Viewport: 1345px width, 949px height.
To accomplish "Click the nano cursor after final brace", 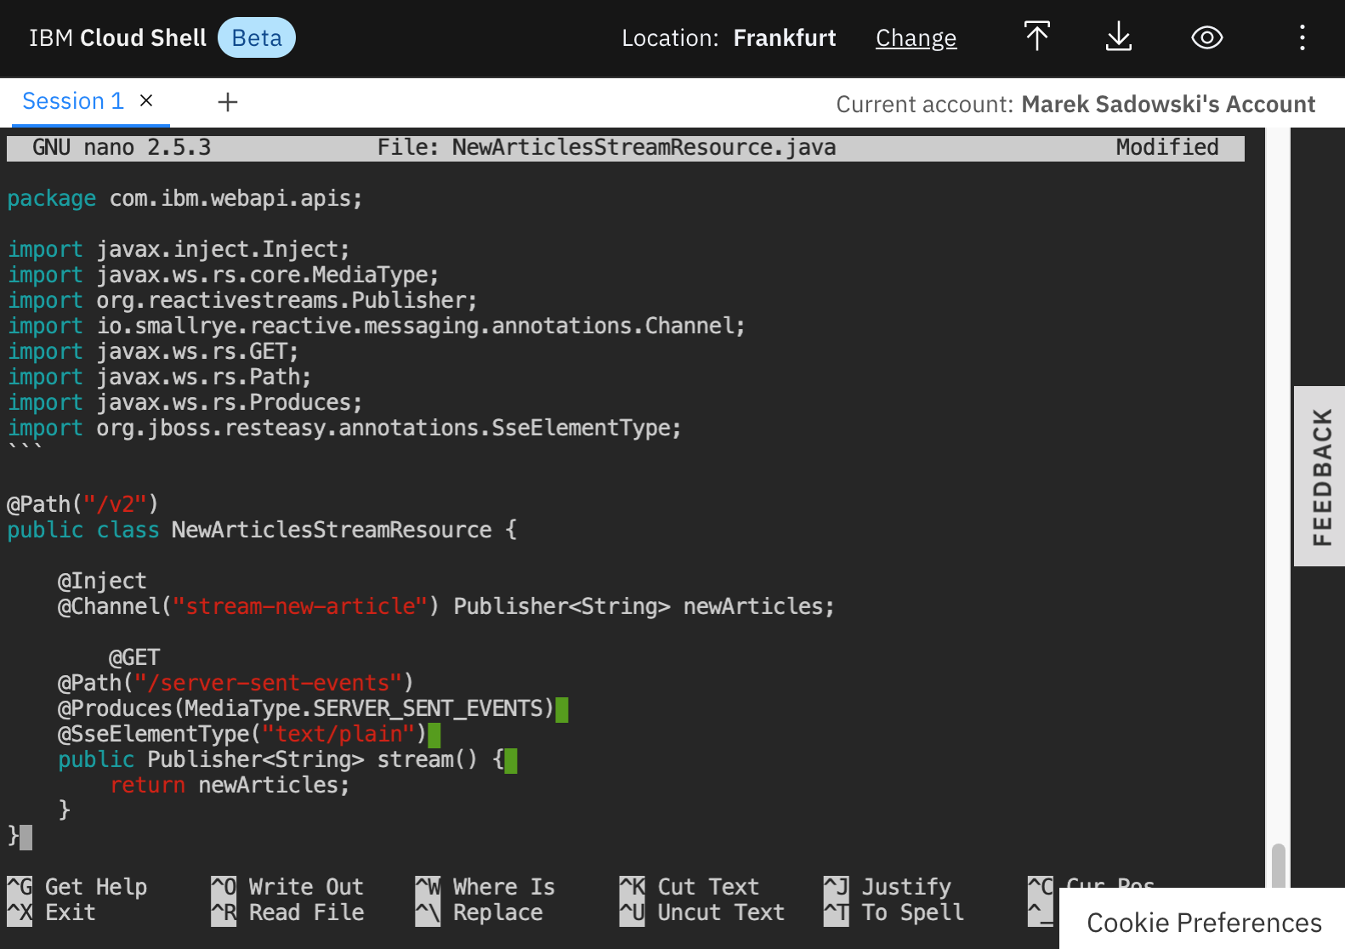I will click(26, 837).
